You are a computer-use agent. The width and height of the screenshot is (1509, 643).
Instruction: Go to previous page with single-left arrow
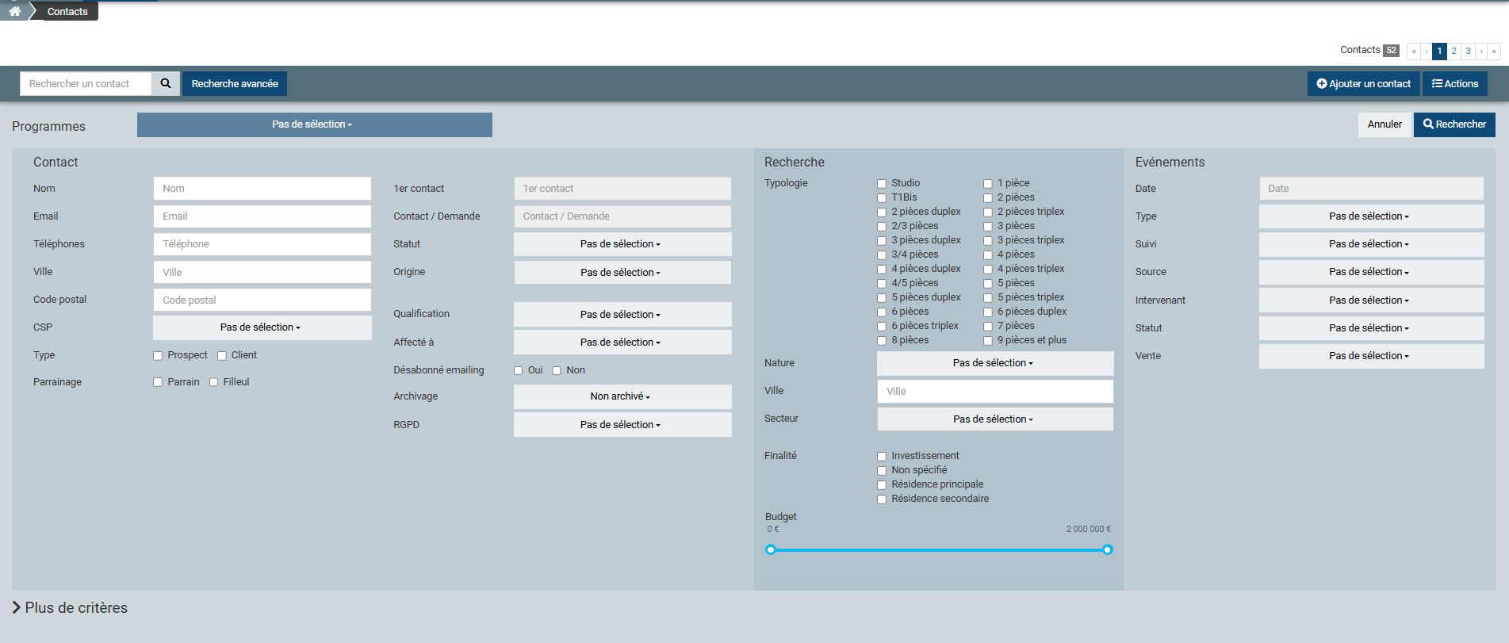[1427, 51]
